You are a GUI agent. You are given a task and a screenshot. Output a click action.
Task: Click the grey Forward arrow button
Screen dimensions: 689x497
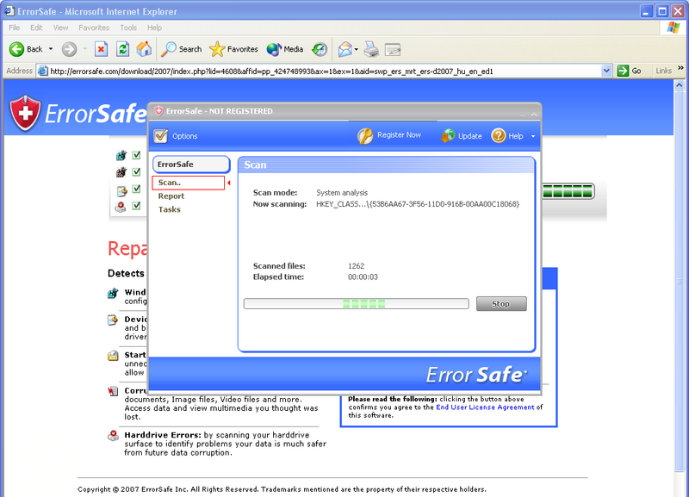69,49
